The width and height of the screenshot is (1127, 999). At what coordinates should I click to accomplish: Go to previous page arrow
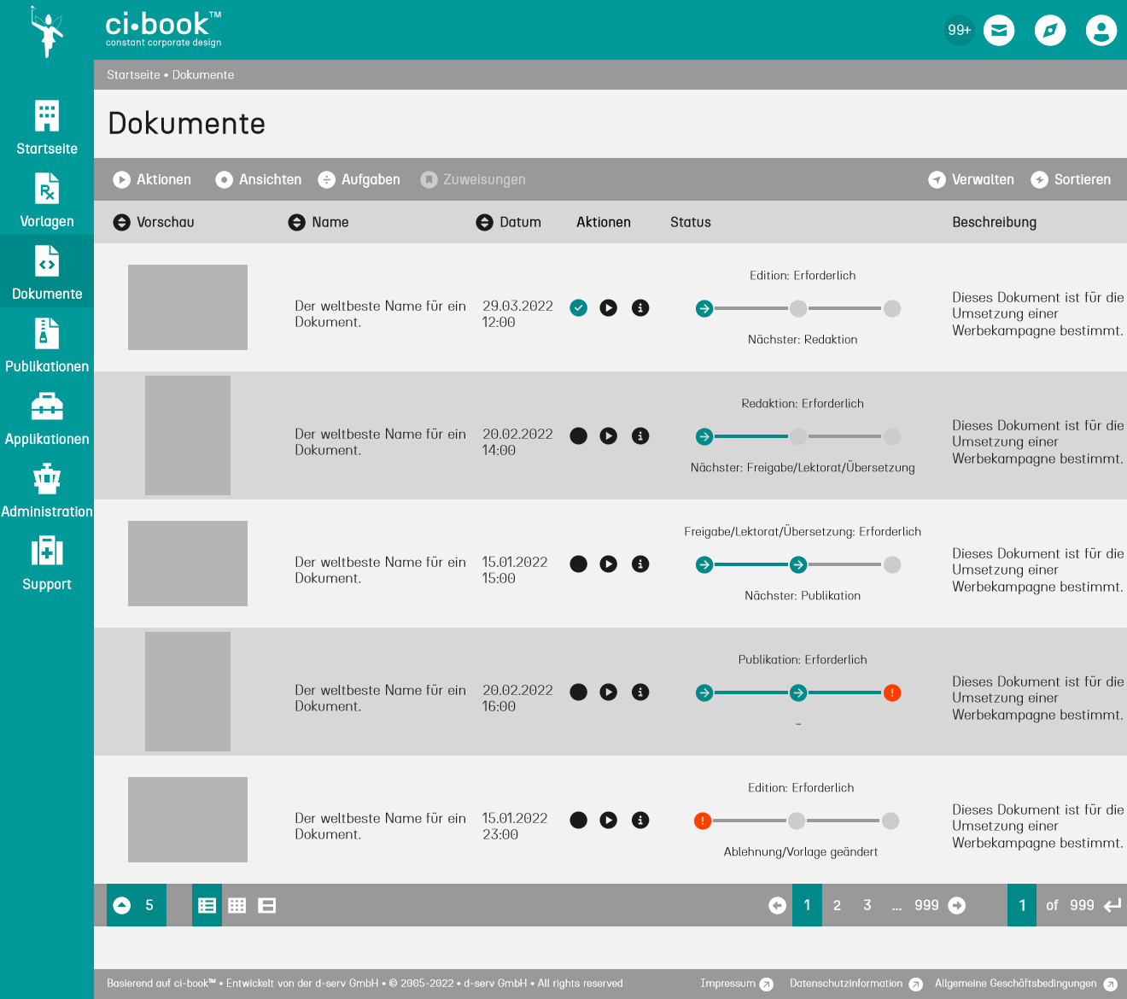click(777, 905)
